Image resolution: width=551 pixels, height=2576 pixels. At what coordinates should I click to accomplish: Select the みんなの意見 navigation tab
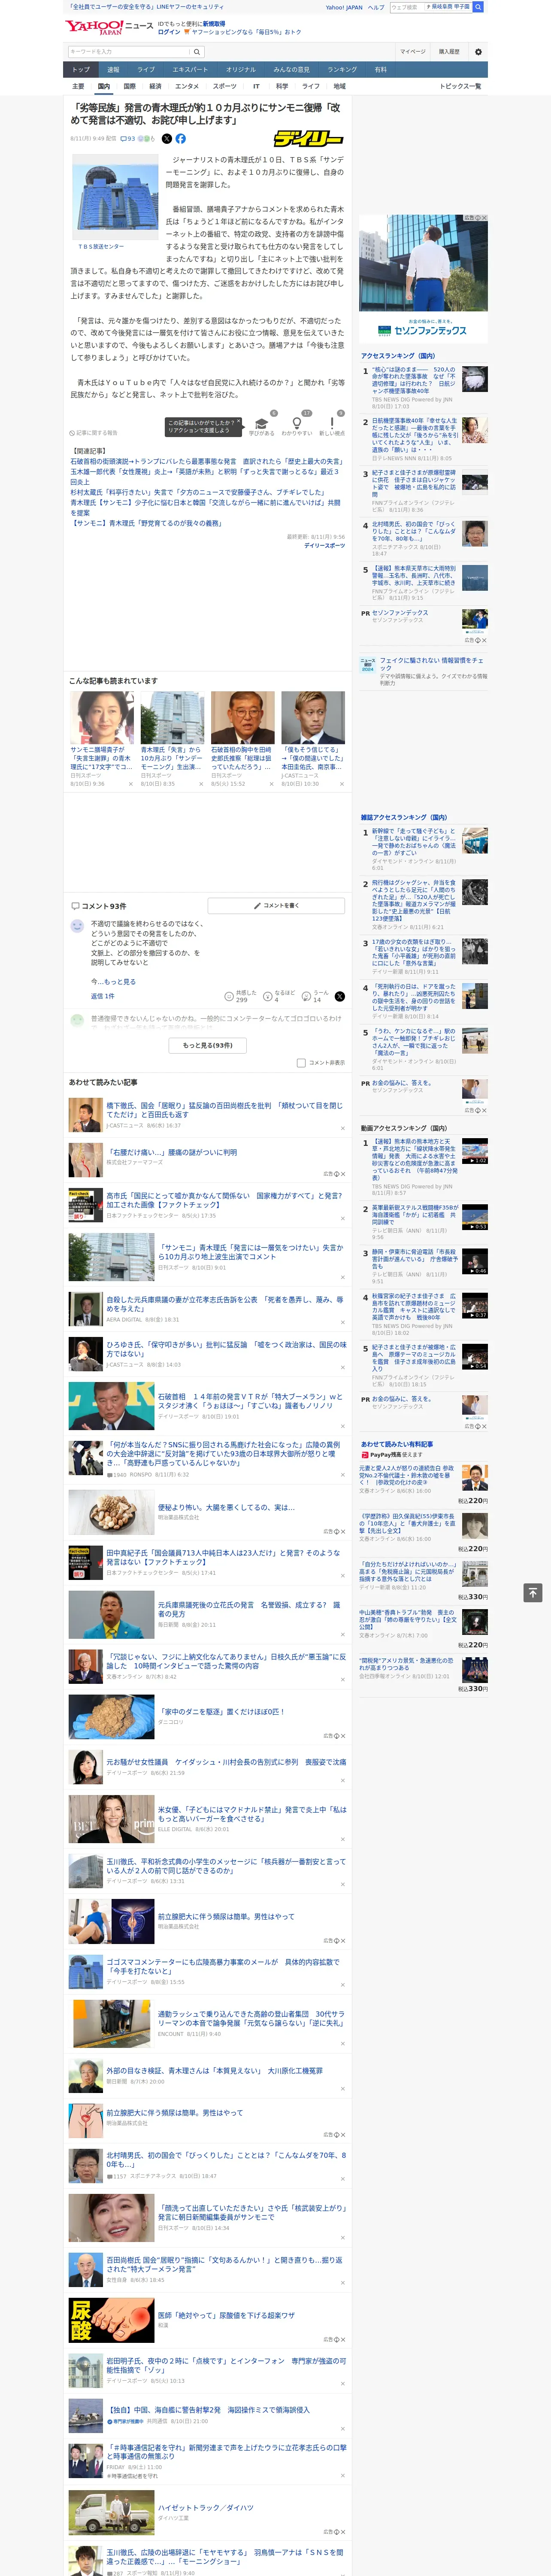291,70
